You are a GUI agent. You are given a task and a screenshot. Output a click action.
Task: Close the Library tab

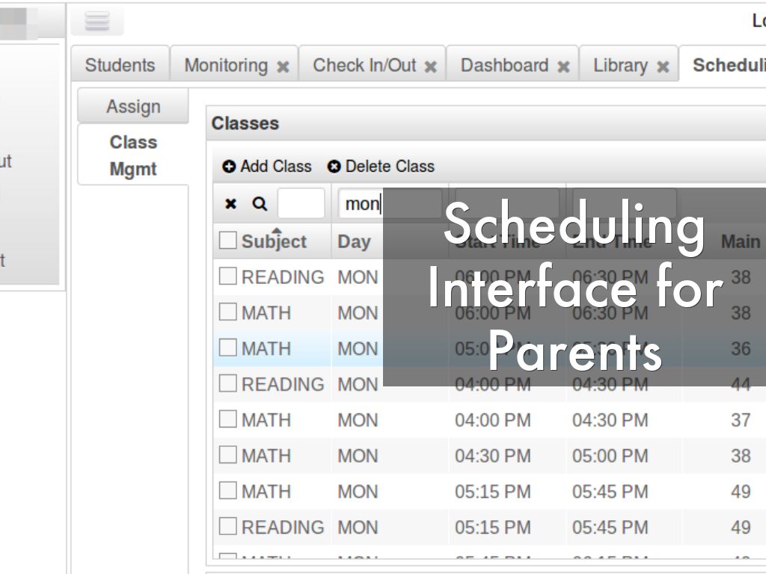coord(663,67)
